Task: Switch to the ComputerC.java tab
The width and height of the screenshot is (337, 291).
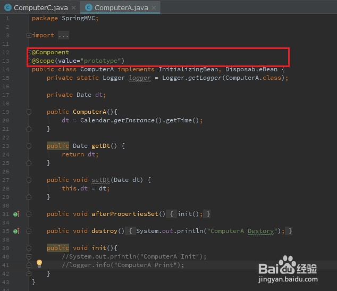Action: click(x=40, y=8)
